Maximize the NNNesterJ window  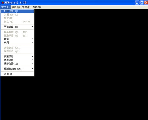(x=141, y=3)
